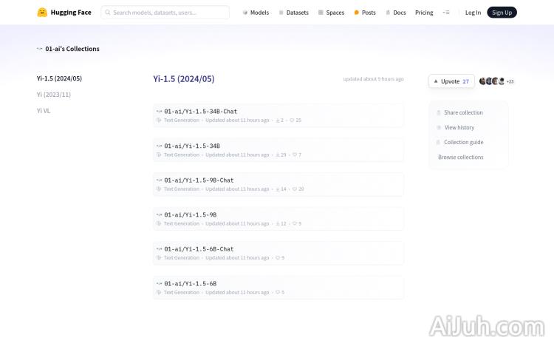Click the Models nav item
Screen dimensions: 554x346
(256, 13)
